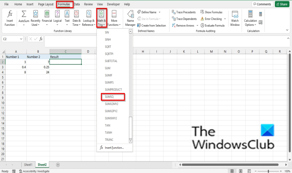Screen dimensions: 292x173
Task: Open Lookup & Reference functions
Action: [88, 18]
